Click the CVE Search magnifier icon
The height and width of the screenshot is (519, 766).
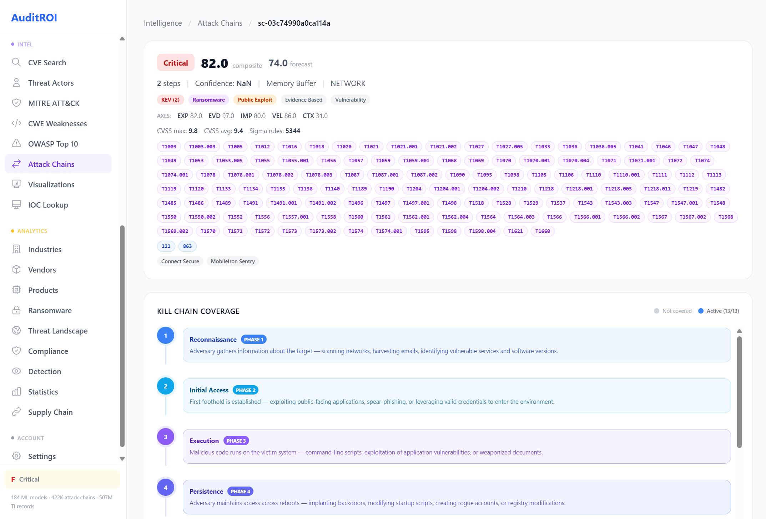tap(16, 62)
